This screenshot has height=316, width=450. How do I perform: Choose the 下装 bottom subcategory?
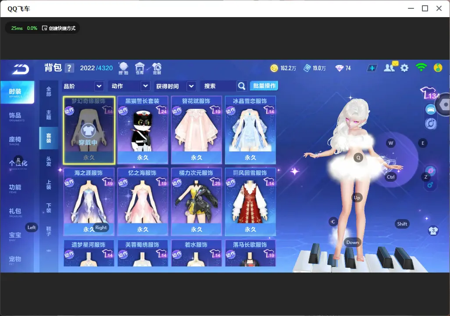tap(49, 208)
